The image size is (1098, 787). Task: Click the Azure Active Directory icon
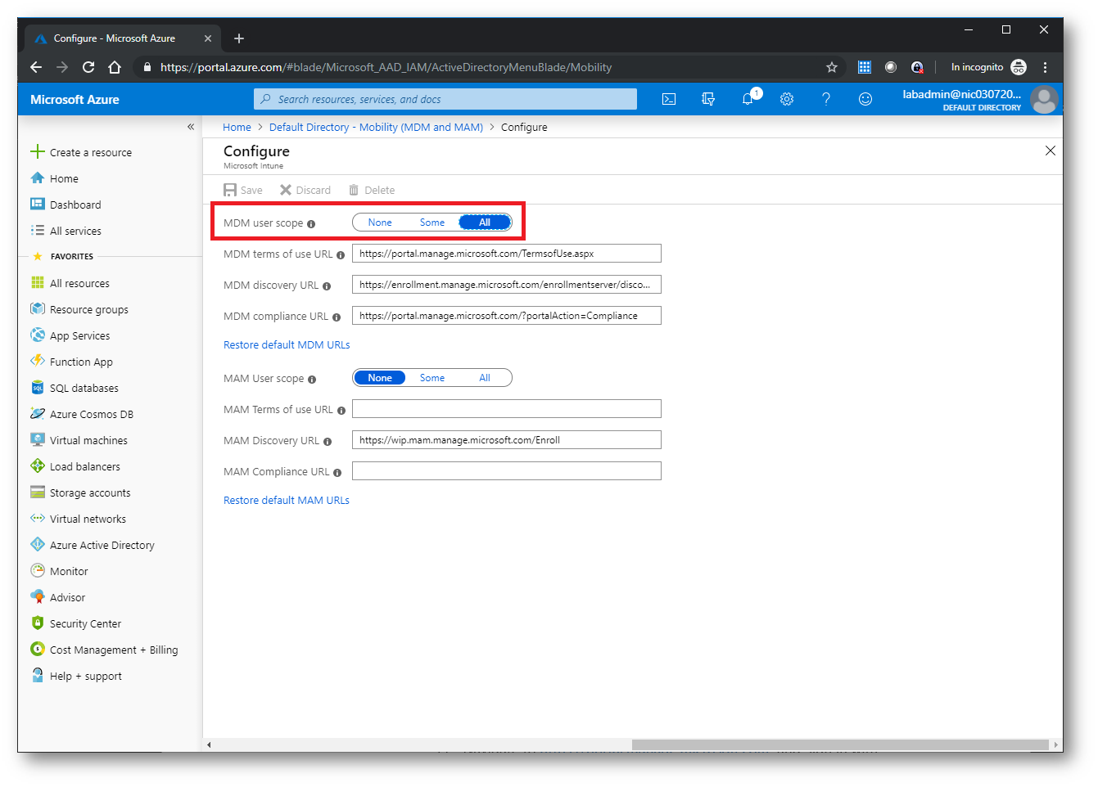coord(37,545)
